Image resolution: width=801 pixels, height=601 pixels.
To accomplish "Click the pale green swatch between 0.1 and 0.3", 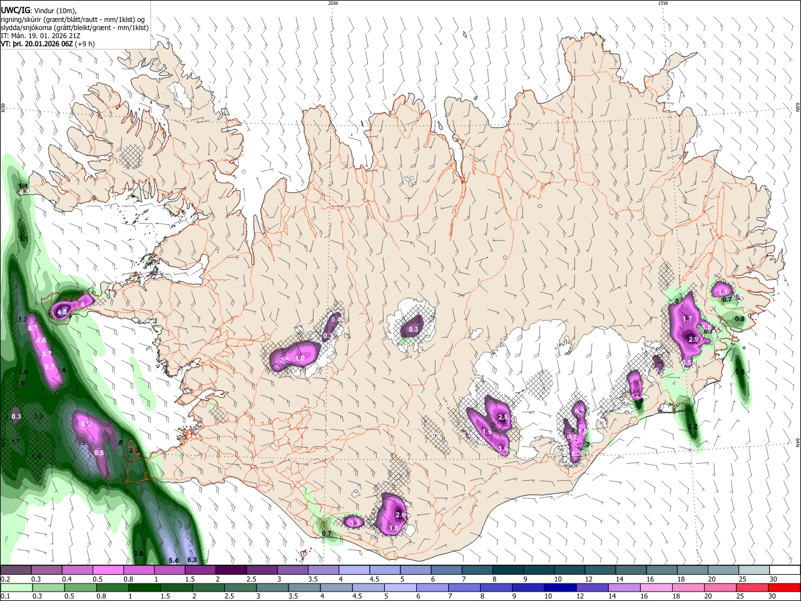I will [15, 587].
